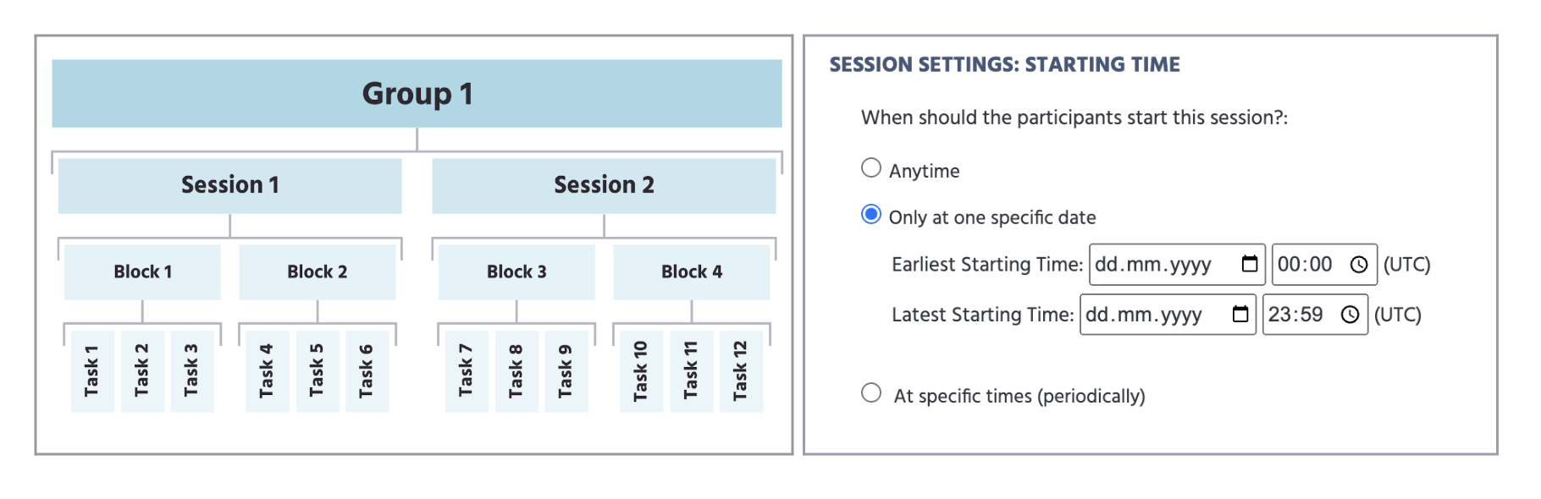The image size is (1541, 499).
Task: Edit the 00:00 earliest time value
Action: [x=1305, y=265]
